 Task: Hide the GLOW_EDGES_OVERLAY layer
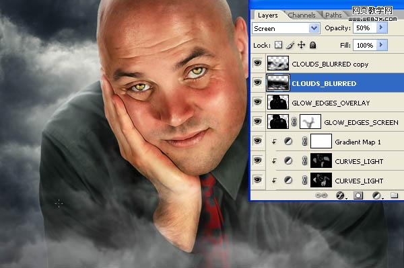pyautogui.click(x=257, y=102)
